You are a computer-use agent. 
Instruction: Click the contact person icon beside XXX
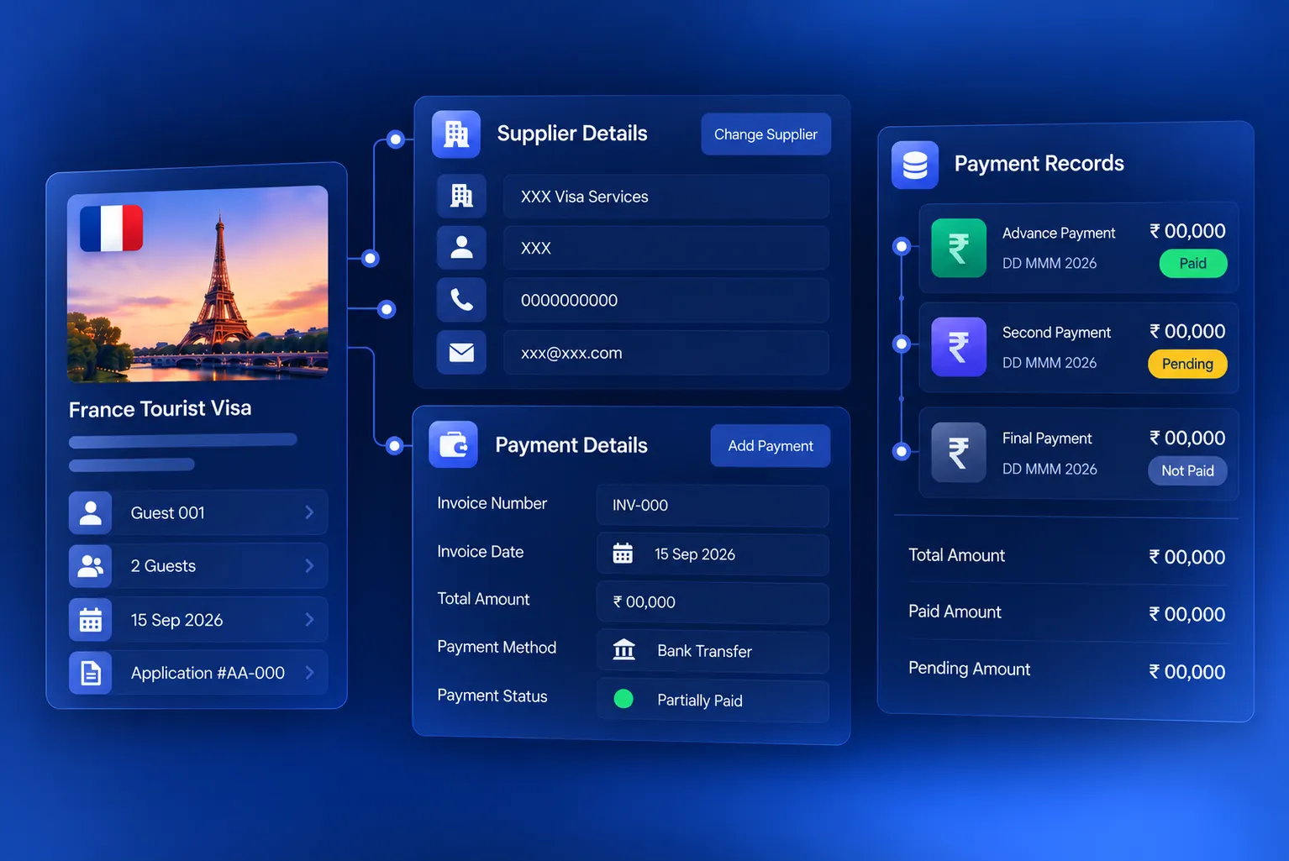pyautogui.click(x=461, y=248)
